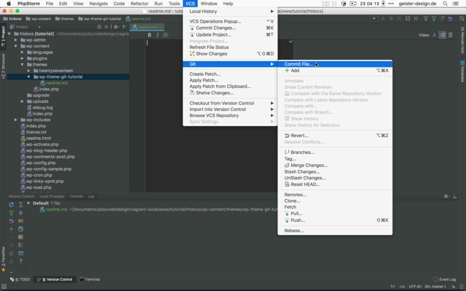Choose Push... in Git submenu
Image resolution: width=466 pixels, height=291 pixels.
[335, 221]
